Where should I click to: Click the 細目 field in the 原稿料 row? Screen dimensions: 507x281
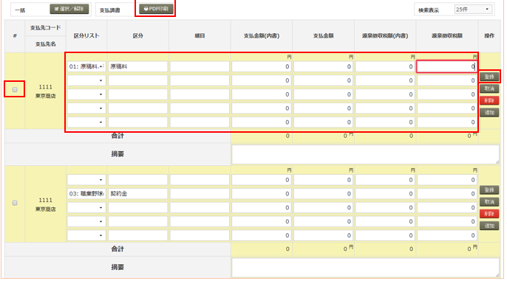(200, 66)
